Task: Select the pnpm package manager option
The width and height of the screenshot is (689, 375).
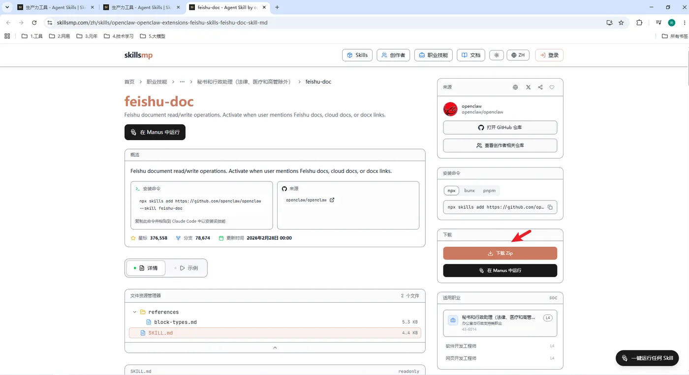Action: pos(489,190)
